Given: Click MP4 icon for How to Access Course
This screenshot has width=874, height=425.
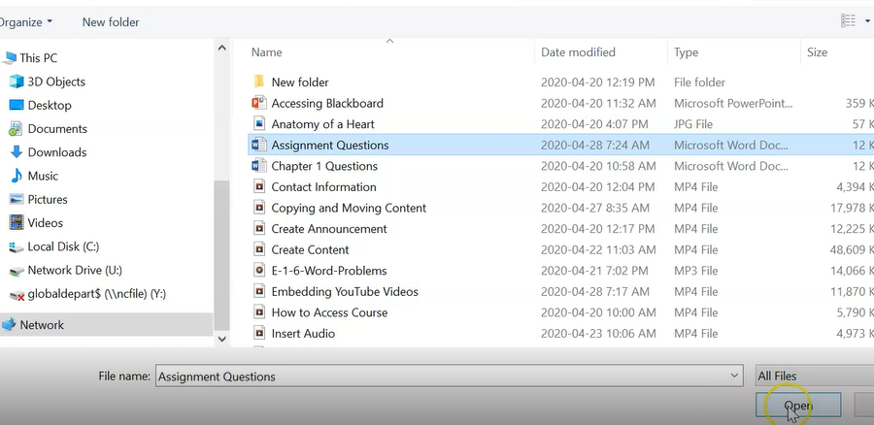Looking at the screenshot, I should pyautogui.click(x=258, y=311).
